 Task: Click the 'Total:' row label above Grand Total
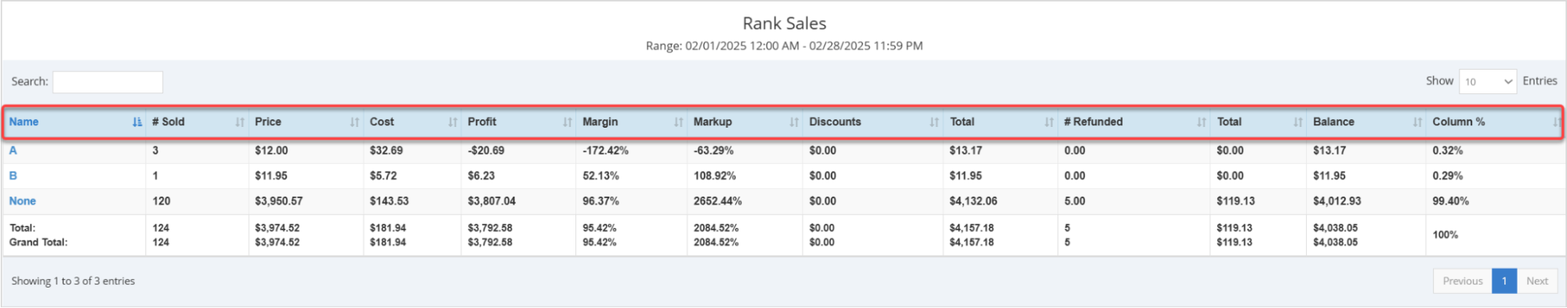pos(22,228)
